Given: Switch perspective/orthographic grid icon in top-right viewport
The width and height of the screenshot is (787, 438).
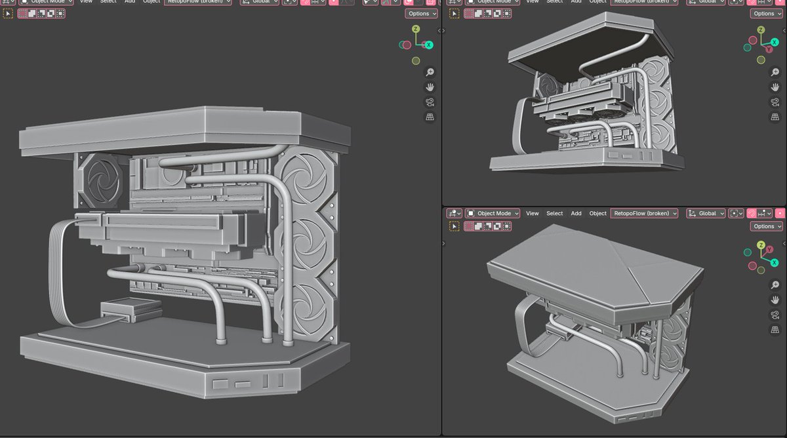Looking at the screenshot, I should coord(775,117).
